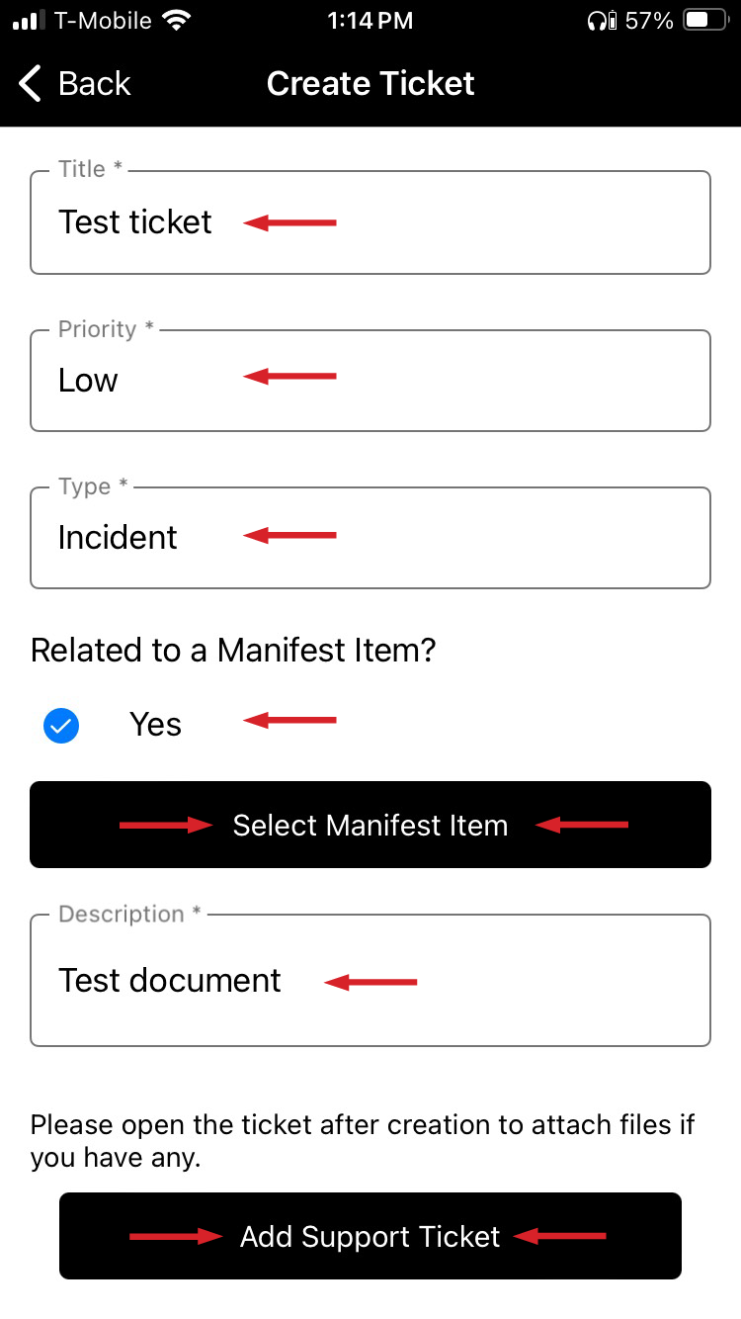Tap the cellular signal bars icon
This screenshot has height=1319, width=741.
30,21
